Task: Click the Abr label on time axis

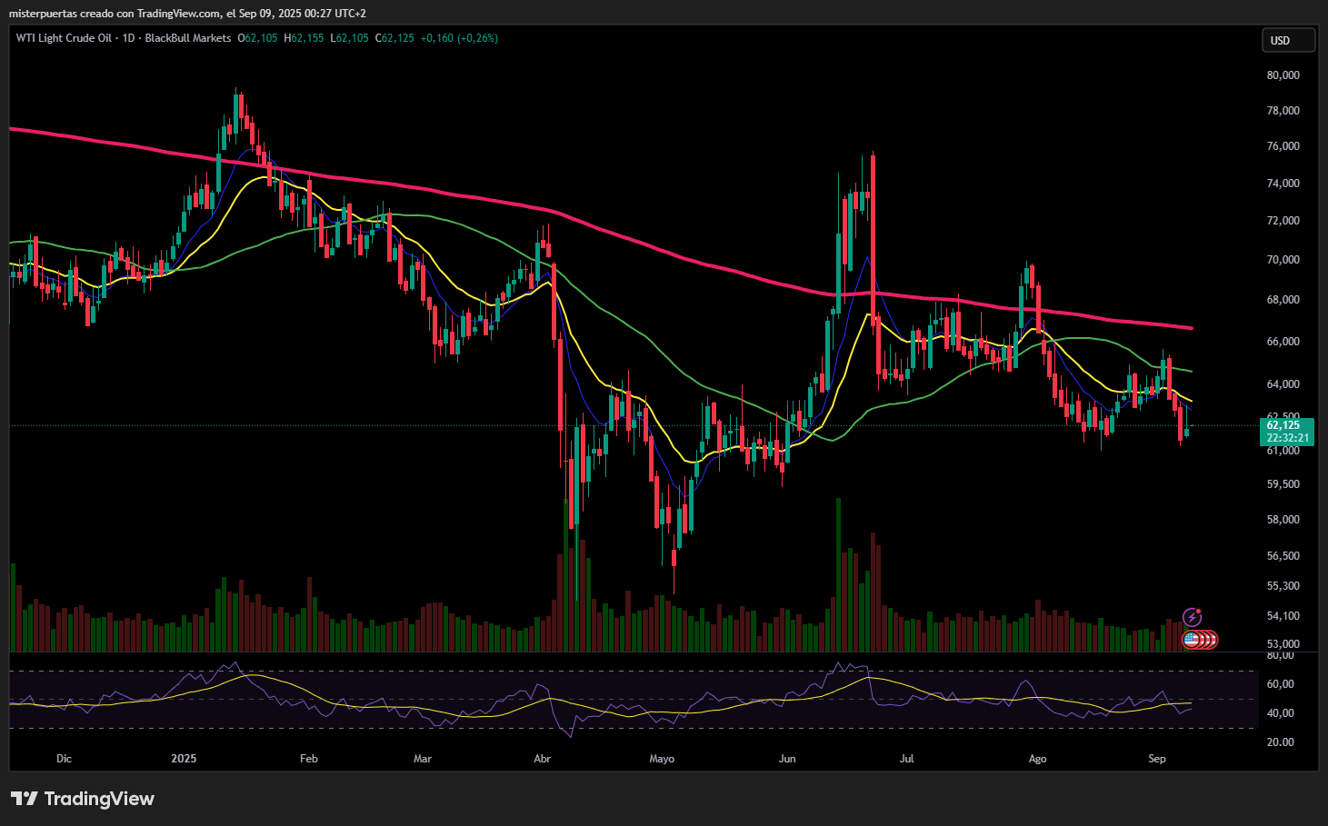Action: click(543, 759)
